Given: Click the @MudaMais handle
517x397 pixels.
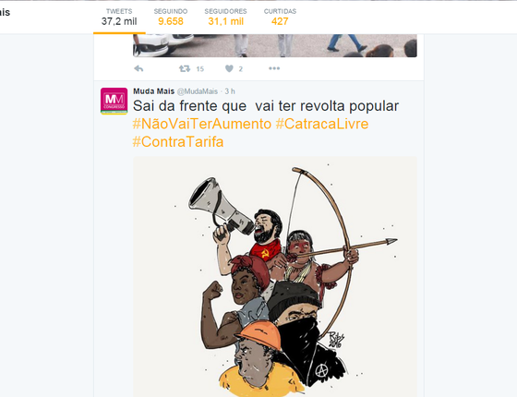Looking at the screenshot, I should pyautogui.click(x=198, y=91).
